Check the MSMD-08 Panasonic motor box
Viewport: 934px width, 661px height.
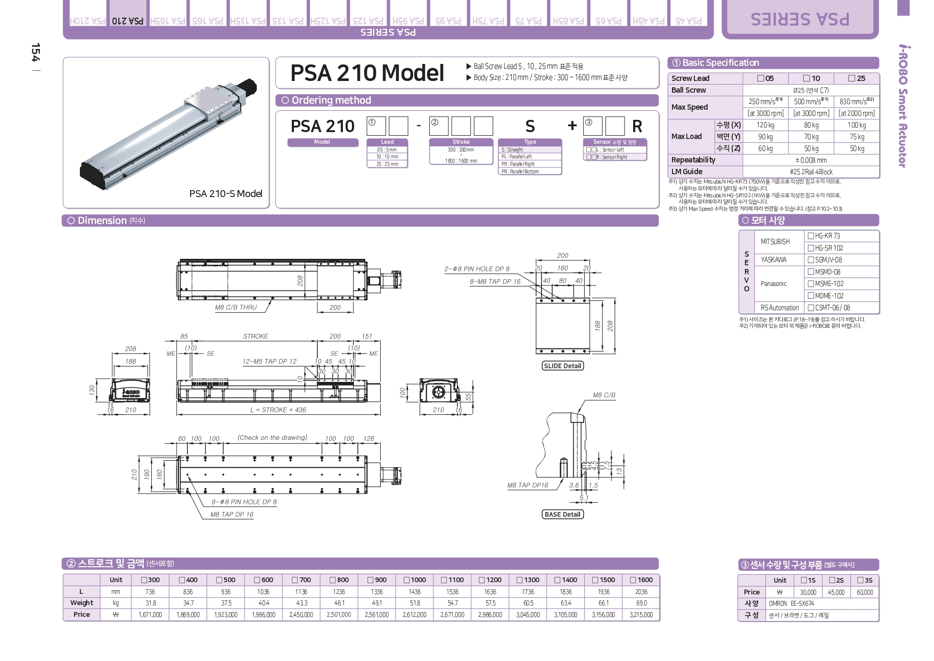(811, 272)
